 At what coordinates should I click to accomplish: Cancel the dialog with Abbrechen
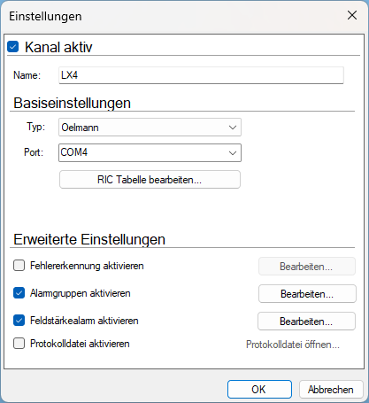(331, 390)
